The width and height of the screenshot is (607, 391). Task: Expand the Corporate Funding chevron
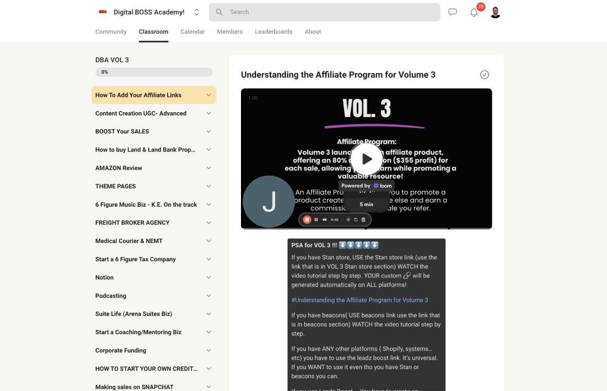tap(209, 350)
